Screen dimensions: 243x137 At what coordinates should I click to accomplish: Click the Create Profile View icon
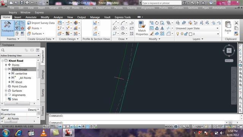tap(95, 23)
